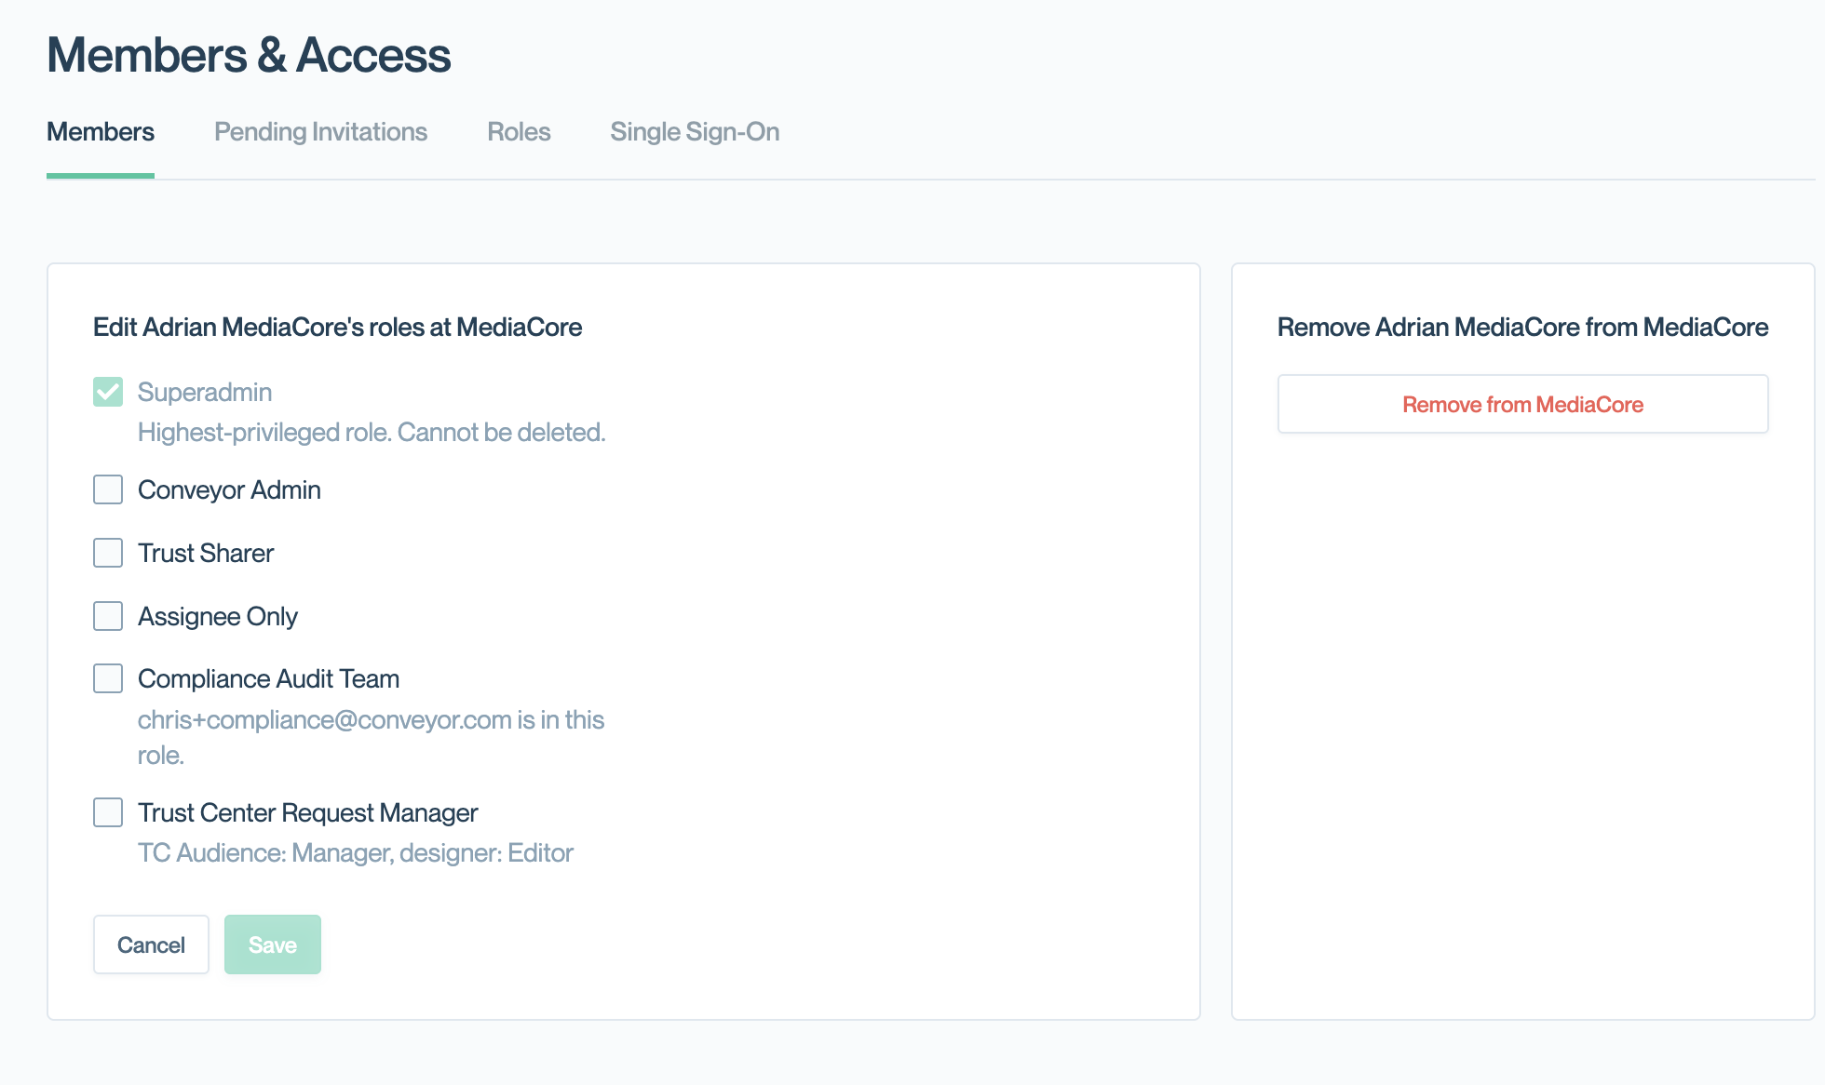The width and height of the screenshot is (1825, 1085).
Task: Go to the Single Sign-On tab
Action: click(x=695, y=132)
